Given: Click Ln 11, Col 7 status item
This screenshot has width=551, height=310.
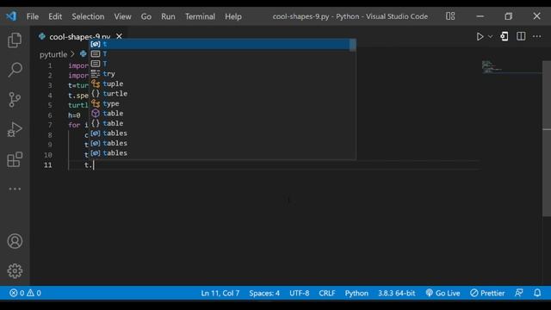Looking at the screenshot, I should (x=220, y=293).
